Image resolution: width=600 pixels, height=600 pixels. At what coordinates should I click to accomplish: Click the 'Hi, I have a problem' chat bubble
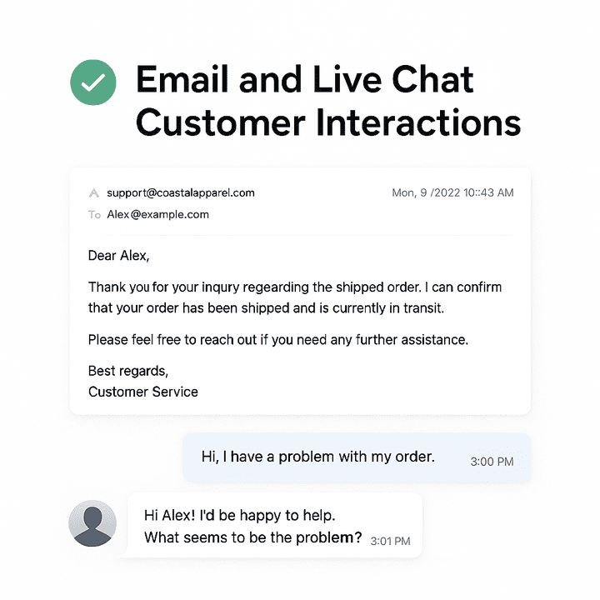[x=357, y=457]
